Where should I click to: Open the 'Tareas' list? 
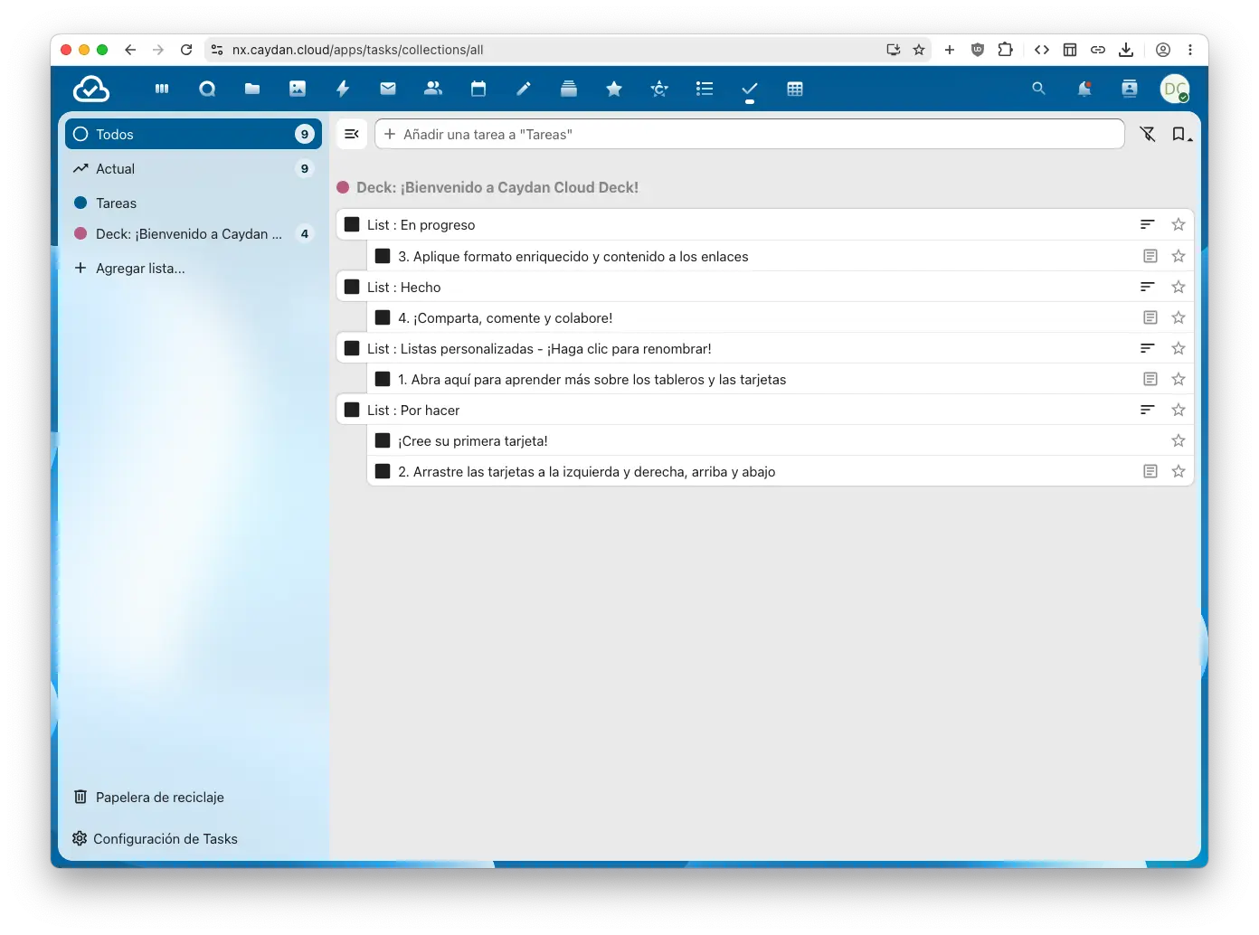point(194,203)
